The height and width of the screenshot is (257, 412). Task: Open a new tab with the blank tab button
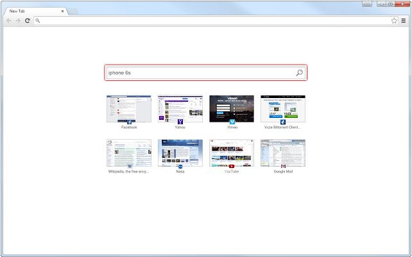point(73,12)
